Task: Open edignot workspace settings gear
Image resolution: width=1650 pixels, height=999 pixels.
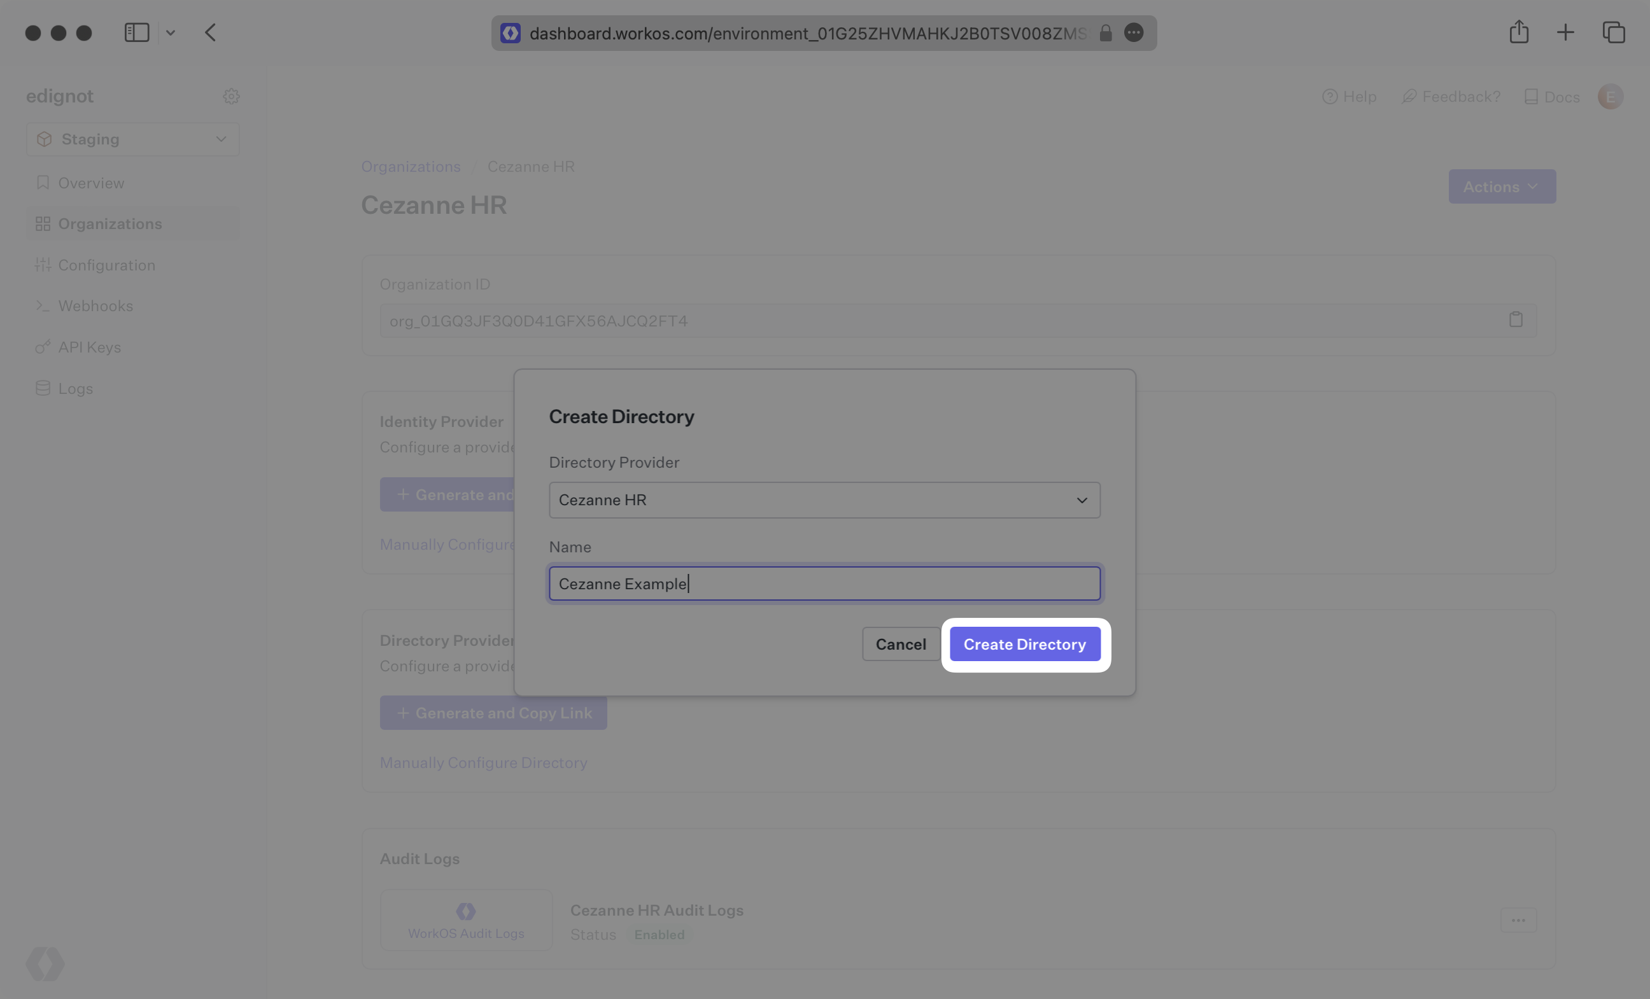Action: (x=231, y=95)
